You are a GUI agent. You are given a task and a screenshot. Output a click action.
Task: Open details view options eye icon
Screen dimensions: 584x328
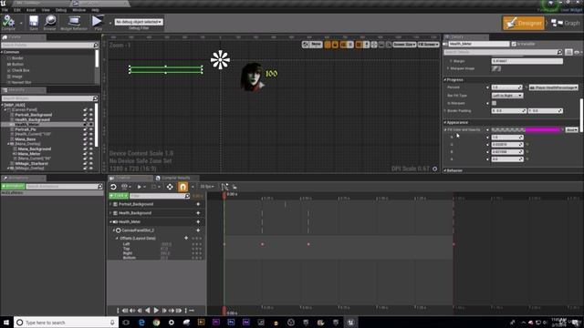click(577, 53)
